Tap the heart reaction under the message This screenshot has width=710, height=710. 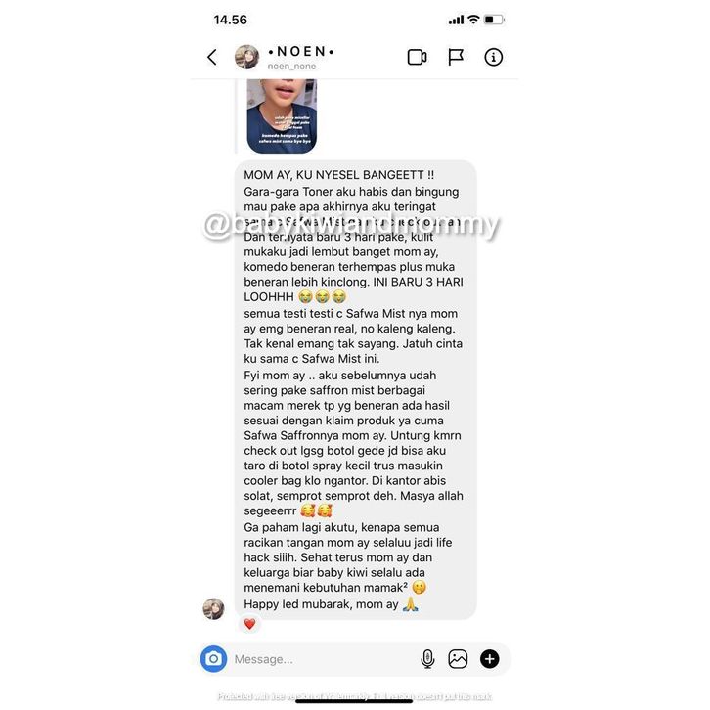click(249, 624)
